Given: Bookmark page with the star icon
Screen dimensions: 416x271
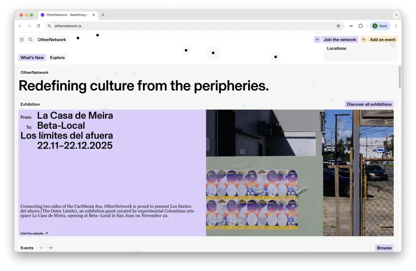Looking at the screenshot, I should tap(339, 26).
